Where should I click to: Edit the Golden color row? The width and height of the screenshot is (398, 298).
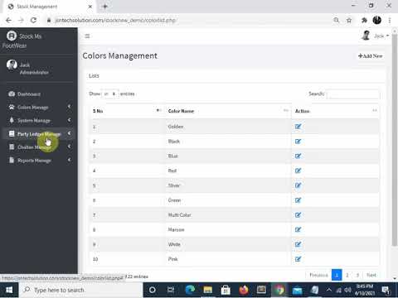coord(298,127)
